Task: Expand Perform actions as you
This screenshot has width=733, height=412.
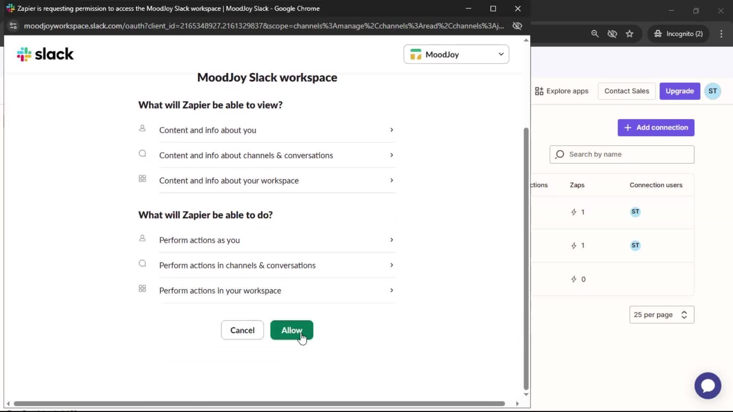Action: point(277,240)
